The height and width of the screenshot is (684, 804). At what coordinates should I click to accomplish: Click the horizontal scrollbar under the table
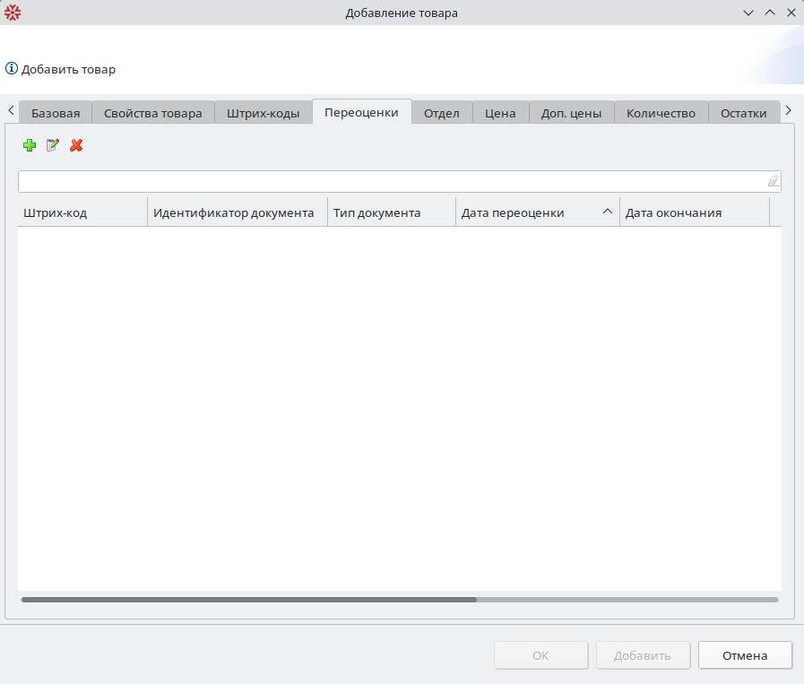point(249,599)
